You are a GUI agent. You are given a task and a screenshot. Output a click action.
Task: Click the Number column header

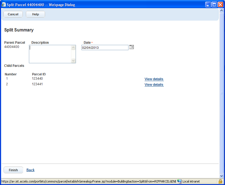11,74
